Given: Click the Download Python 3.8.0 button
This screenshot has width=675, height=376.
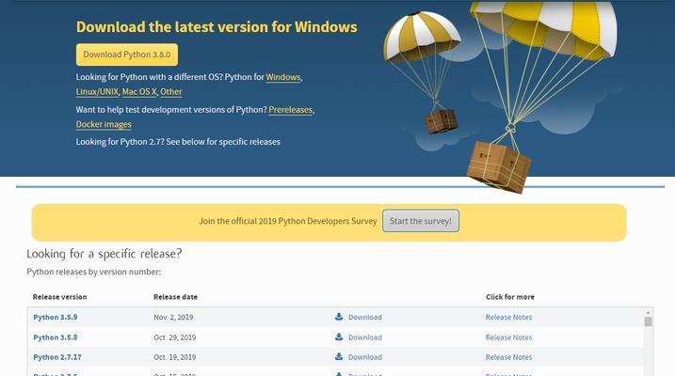Looking at the screenshot, I should coord(127,55).
